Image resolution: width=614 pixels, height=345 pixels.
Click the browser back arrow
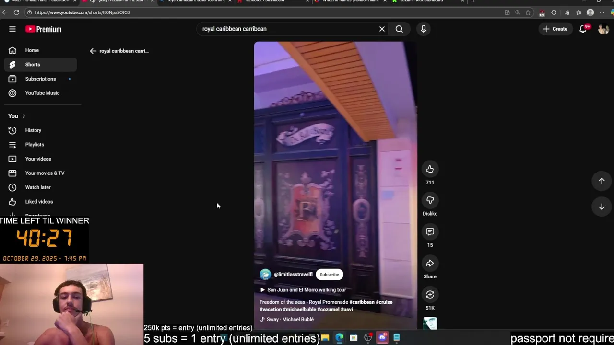pos(5,12)
